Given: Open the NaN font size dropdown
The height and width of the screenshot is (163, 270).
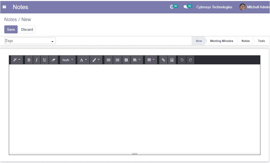Looking at the screenshot, I should tap(68, 60).
